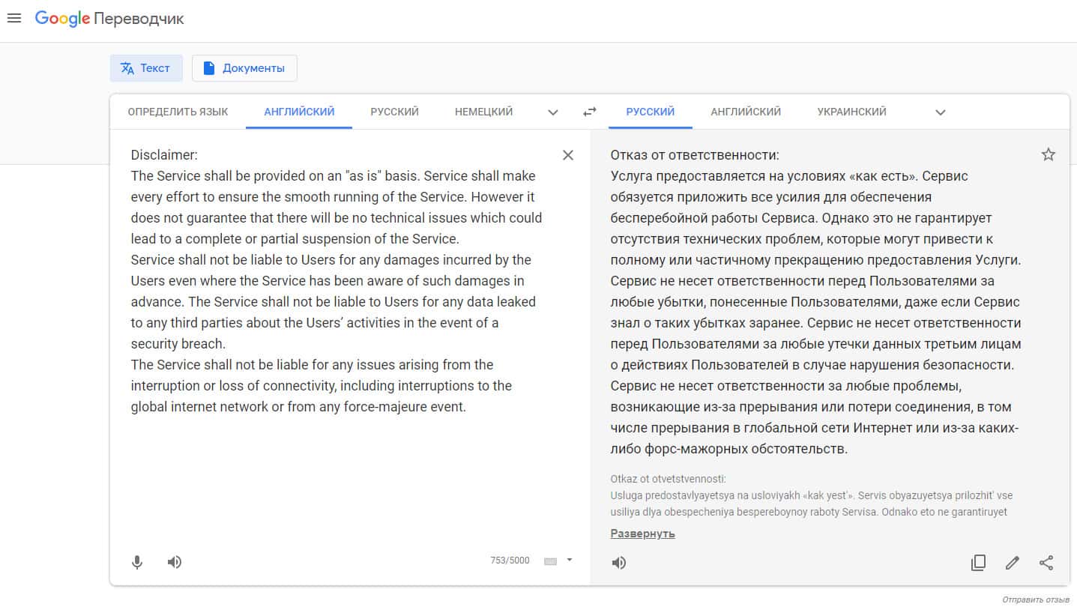The image size is (1077, 610).
Task: Open the virtual keyboard input tools
Action: tap(550, 561)
